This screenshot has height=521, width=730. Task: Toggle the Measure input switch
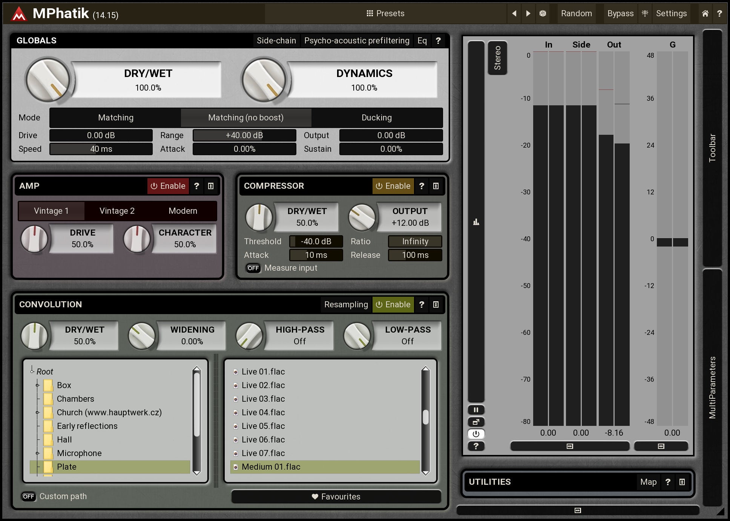(x=253, y=268)
